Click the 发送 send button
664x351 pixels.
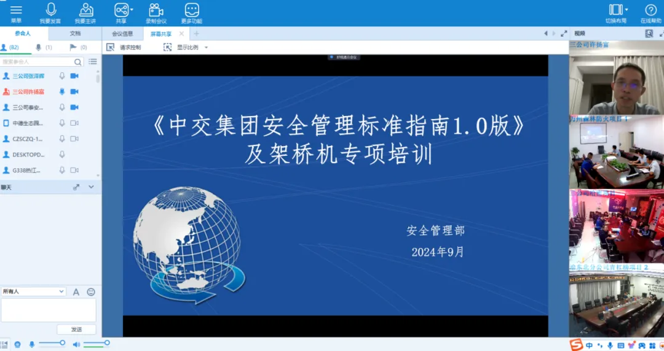point(76,330)
